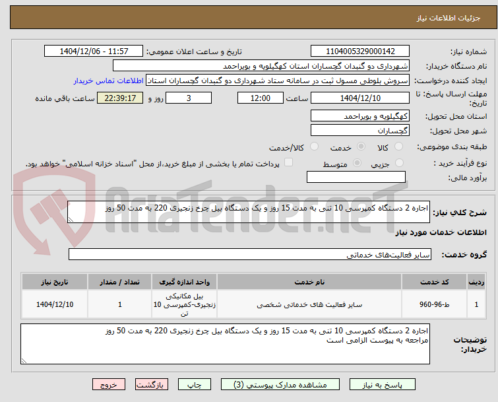Click the row number 1 cell
This screenshot has height=402, width=498.
tap(476, 304)
